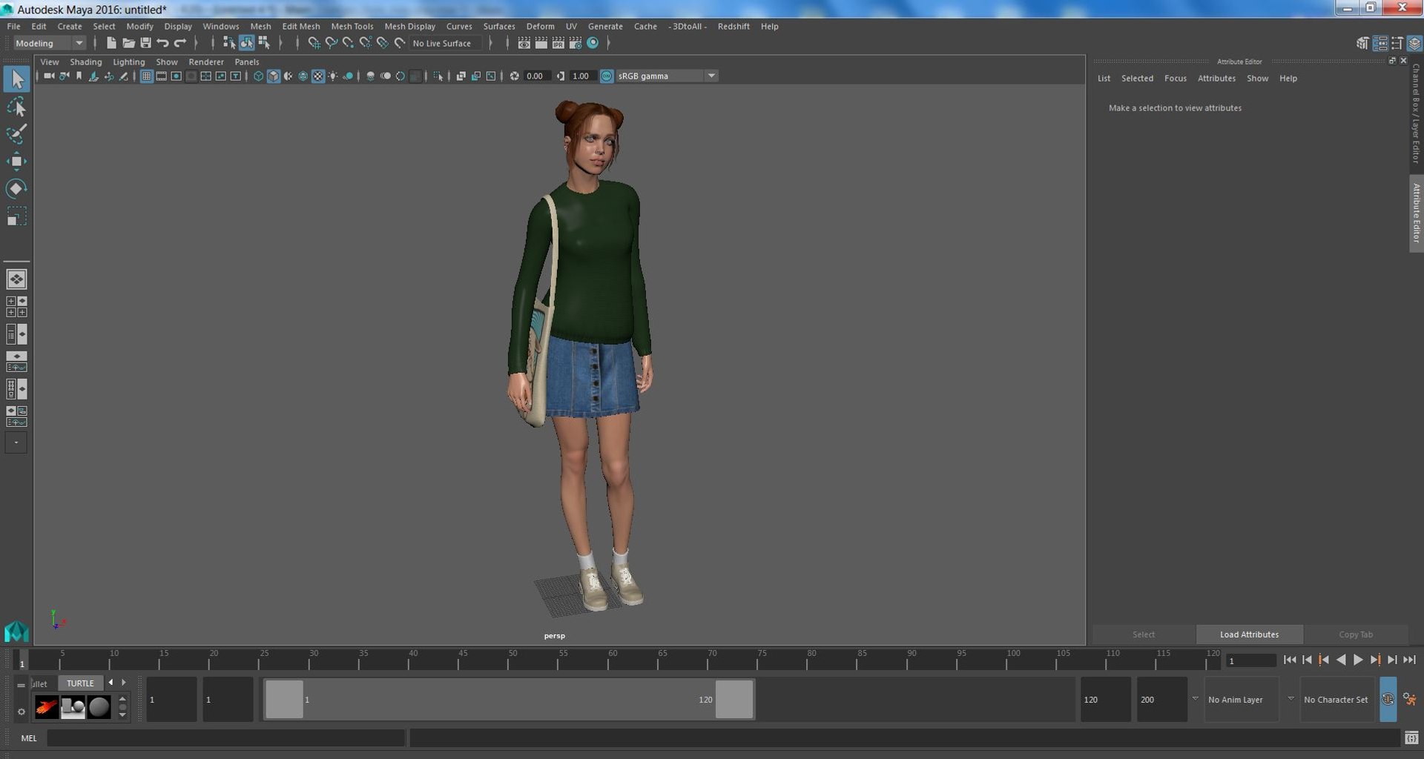Viewport: 1424px width, 759px height.
Task: Click the range slider bar
Action: point(510,699)
